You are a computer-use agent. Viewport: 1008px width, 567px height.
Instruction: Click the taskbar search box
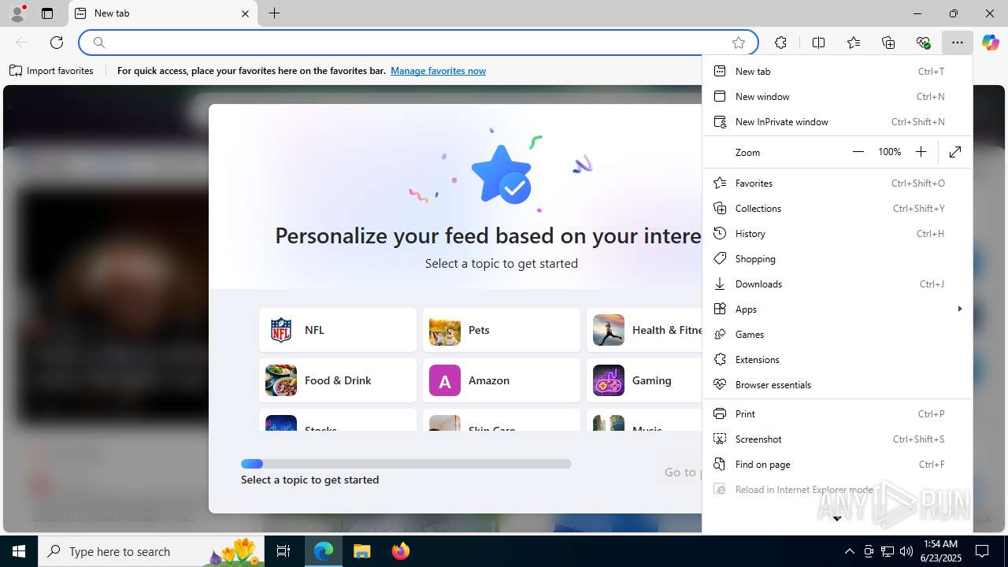point(151,551)
